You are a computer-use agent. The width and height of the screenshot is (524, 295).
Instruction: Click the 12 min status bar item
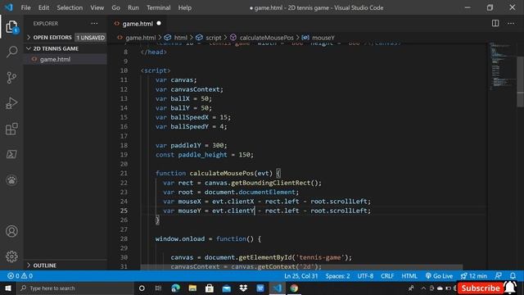[473, 276]
